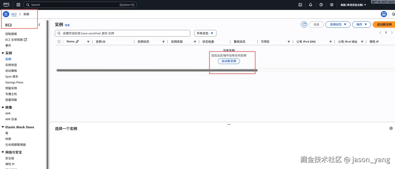This screenshot has height=169, width=395.
Task: Open the top bar settings gear
Action: (x=332, y=5)
